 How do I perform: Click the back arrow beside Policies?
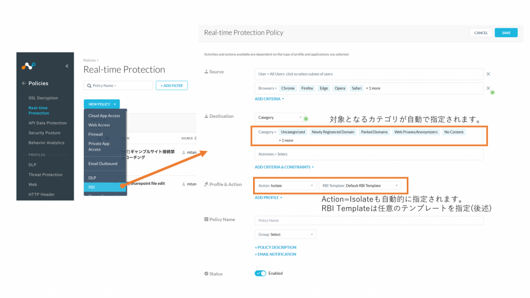[x=23, y=83]
